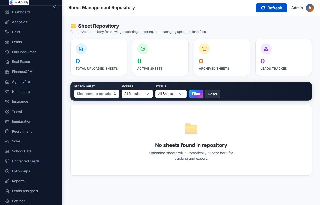This screenshot has width=320, height=205.
Task: Click the Admin username label
Action: coord(297,8)
